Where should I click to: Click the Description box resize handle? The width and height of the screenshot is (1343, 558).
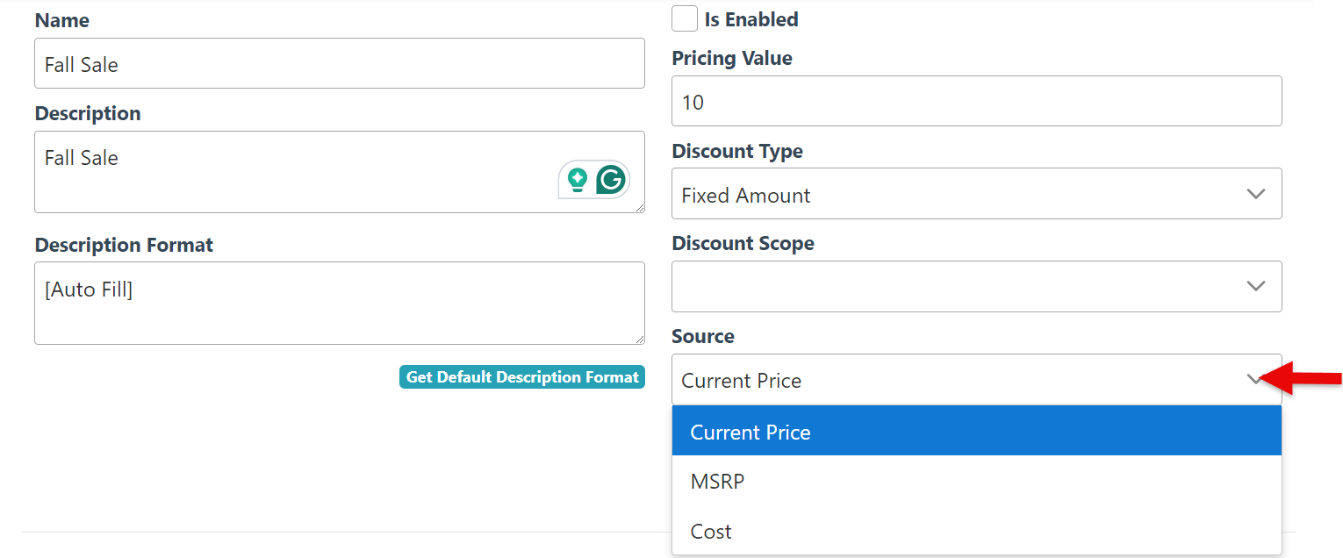(639, 207)
